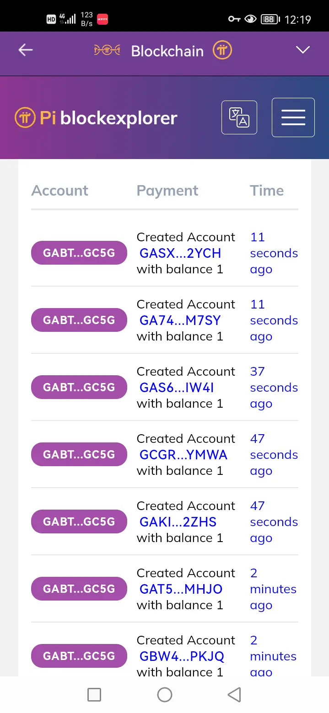Tap the '37 seconds ago' timestamp
The image size is (329, 713).
[273, 388]
